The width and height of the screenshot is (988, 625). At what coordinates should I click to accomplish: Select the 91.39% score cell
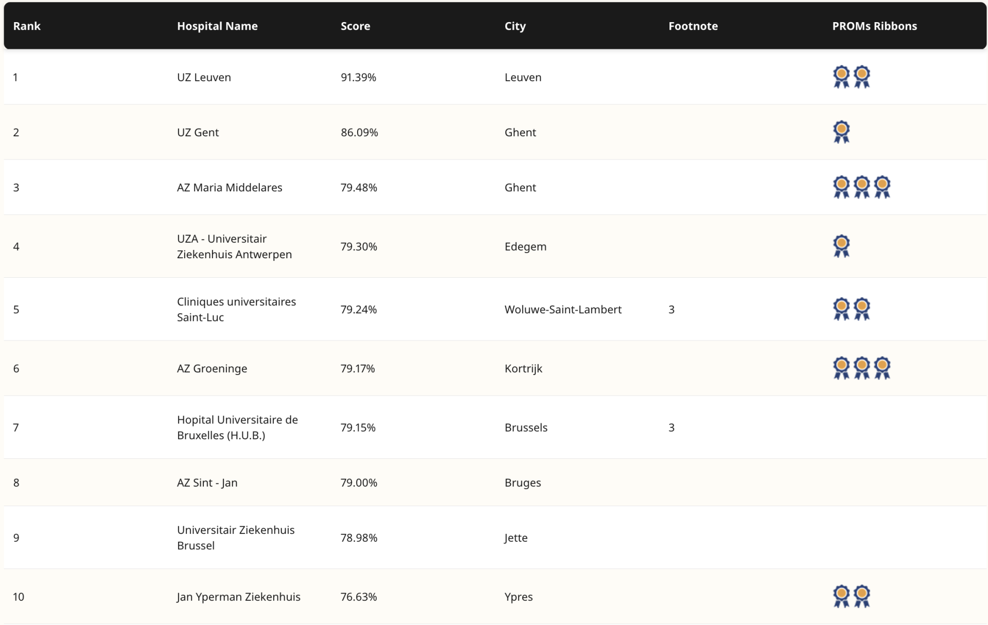pyautogui.click(x=358, y=77)
